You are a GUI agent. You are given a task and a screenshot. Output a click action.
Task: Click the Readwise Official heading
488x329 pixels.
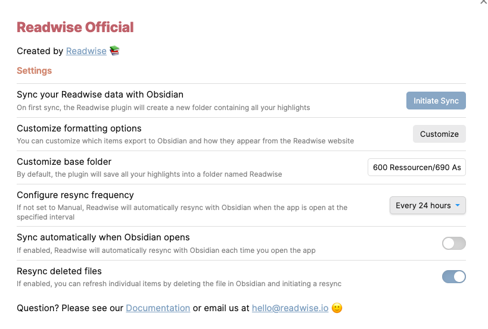click(x=75, y=27)
